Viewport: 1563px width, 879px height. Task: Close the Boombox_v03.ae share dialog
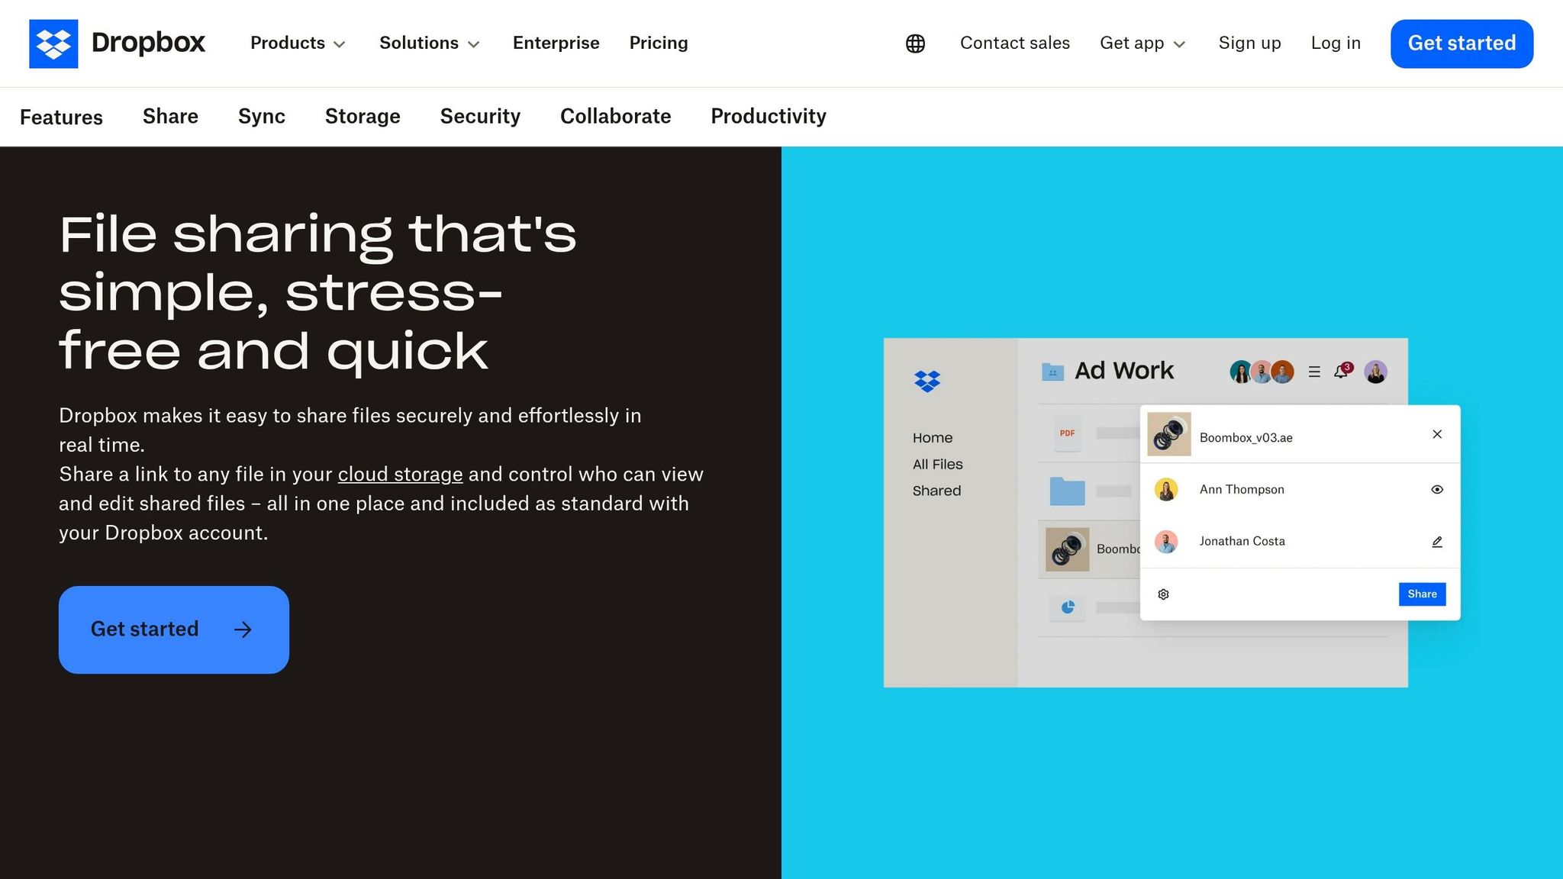pyautogui.click(x=1437, y=434)
